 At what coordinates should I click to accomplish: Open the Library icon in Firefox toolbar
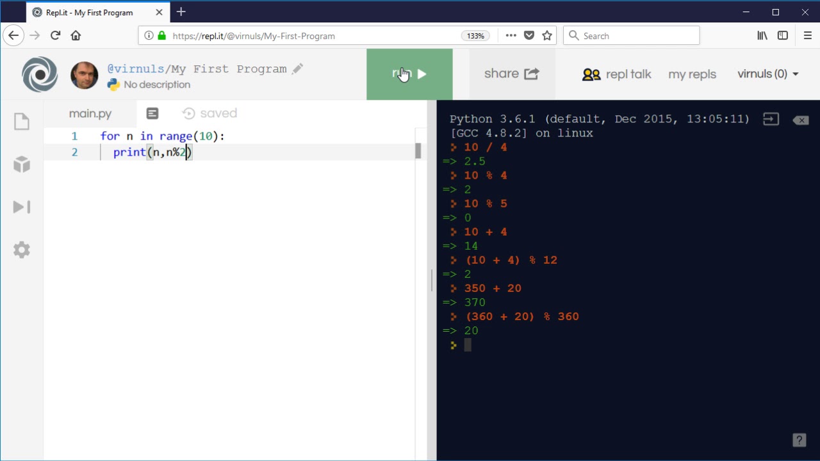[x=762, y=36]
